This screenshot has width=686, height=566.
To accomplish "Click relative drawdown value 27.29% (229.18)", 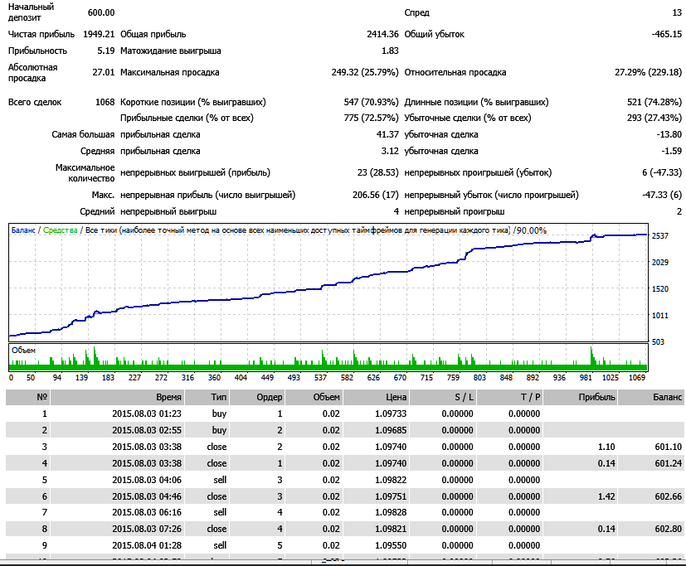I will coord(649,72).
